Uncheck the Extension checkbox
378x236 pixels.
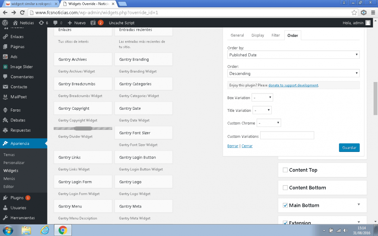coord(285,223)
